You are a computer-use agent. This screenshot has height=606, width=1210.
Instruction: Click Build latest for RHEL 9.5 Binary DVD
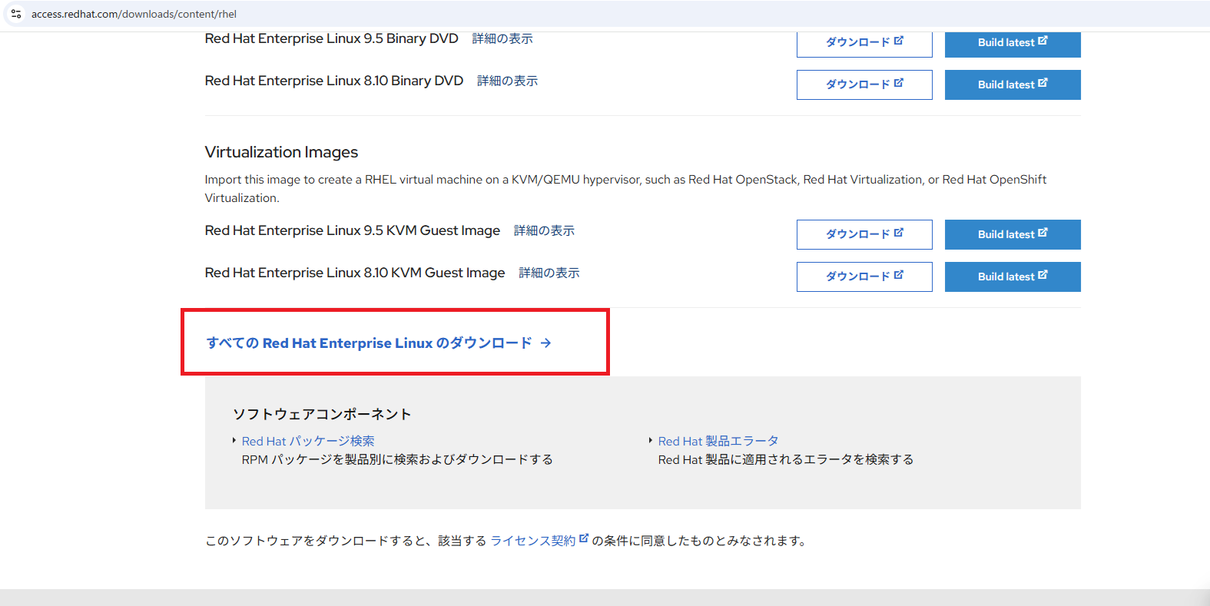pos(1012,42)
